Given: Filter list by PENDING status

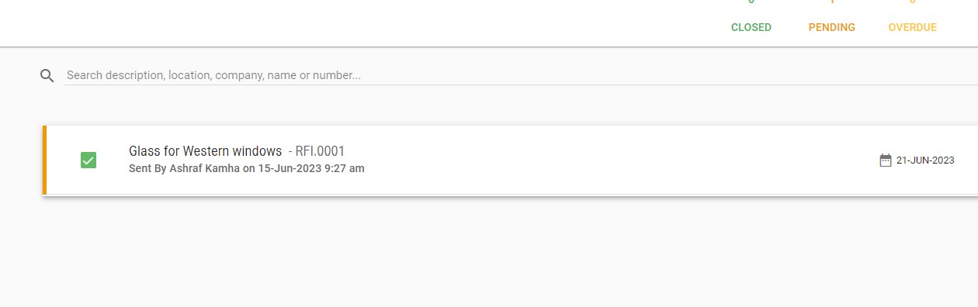Looking at the screenshot, I should tap(832, 27).
